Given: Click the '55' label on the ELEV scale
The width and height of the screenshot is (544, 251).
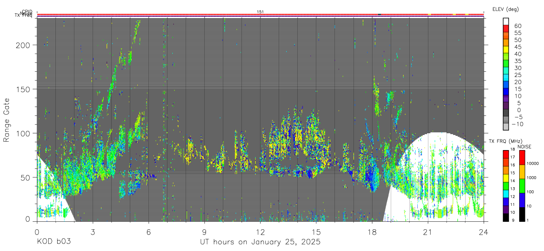Looking at the screenshot, I should click(x=518, y=33).
